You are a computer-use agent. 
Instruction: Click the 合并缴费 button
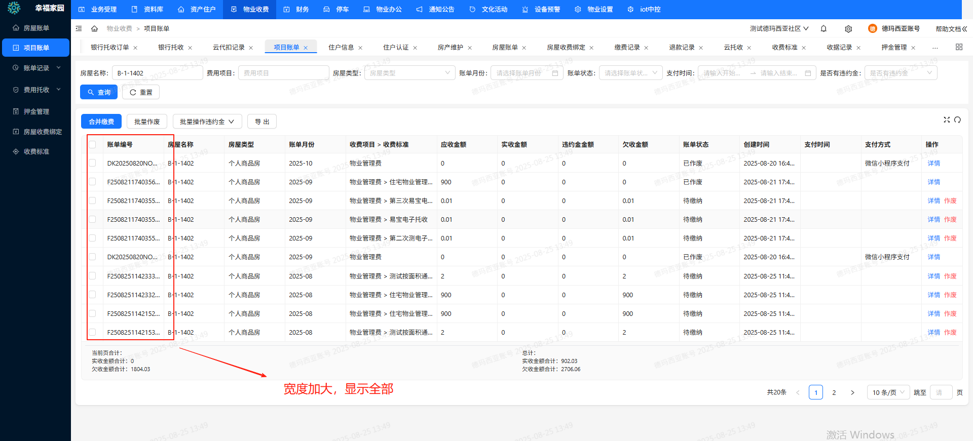click(x=101, y=122)
